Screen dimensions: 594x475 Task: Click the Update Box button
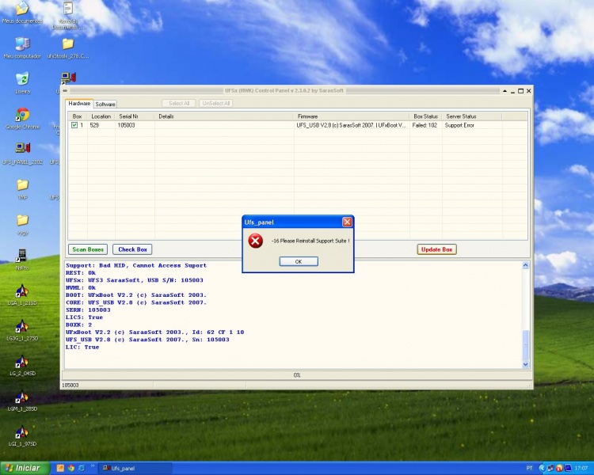point(436,249)
